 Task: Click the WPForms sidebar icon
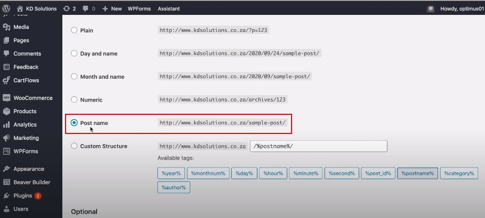(6, 152)
